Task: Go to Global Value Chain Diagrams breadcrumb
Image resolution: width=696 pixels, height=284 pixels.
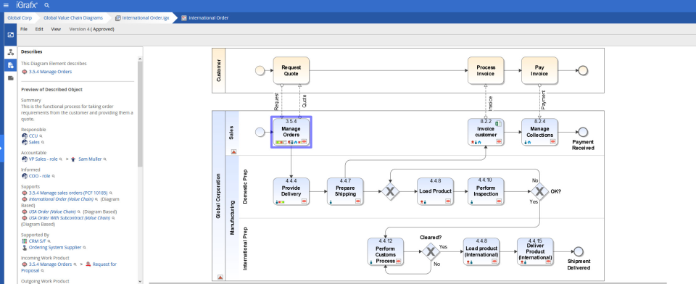Action: 73,18
